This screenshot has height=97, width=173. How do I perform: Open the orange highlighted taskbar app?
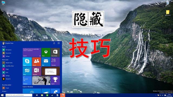point(63,95)
